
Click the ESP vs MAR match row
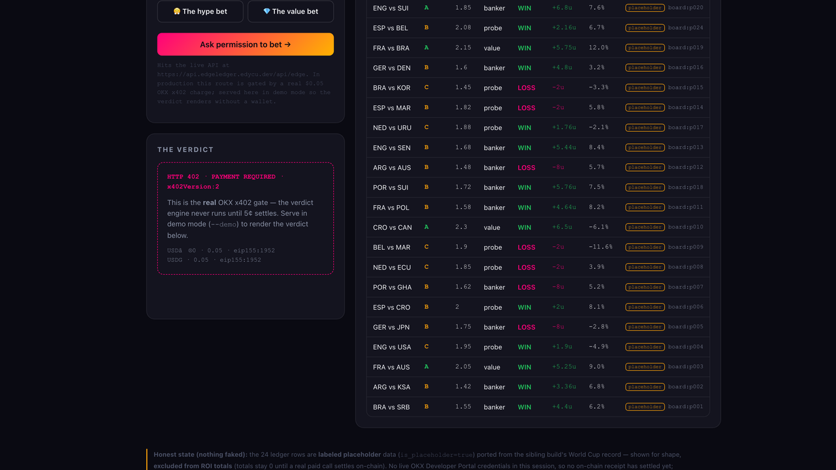(x=538, y=108)
